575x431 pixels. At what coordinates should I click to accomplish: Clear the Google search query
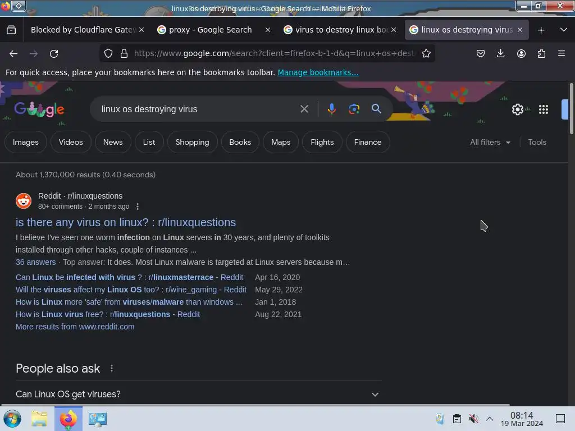point(304,109)
